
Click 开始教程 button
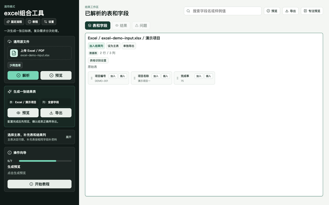point(39,184)
